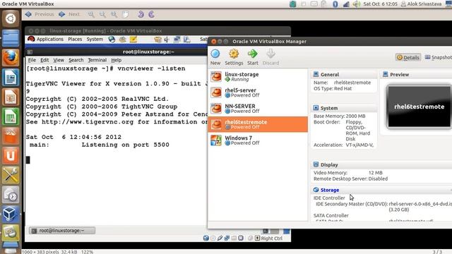This screenshot has height=254, width=452.
Task: Click the third magnifier icon in viewer toolbar
Action: (114, 14)
